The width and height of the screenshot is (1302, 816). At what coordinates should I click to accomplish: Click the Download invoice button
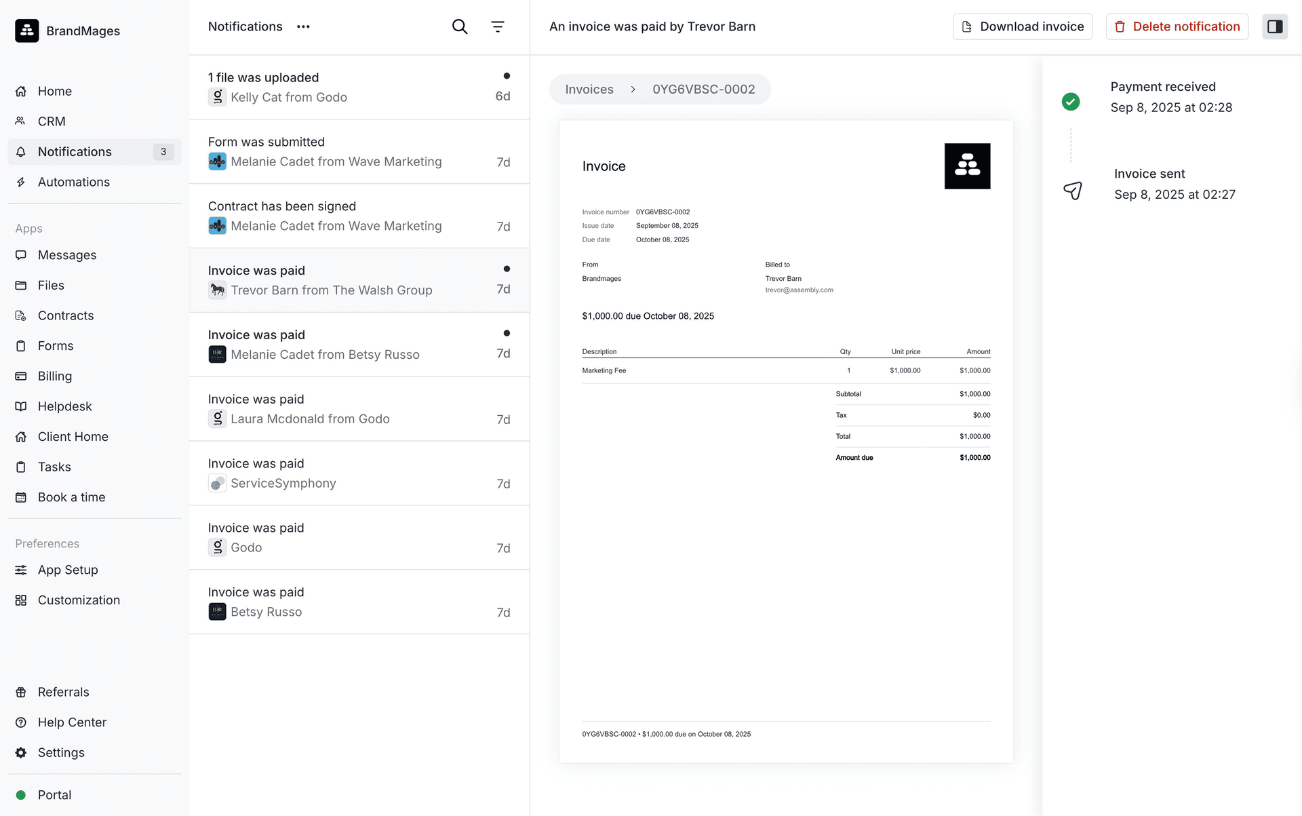click(x=1022, y=26)
